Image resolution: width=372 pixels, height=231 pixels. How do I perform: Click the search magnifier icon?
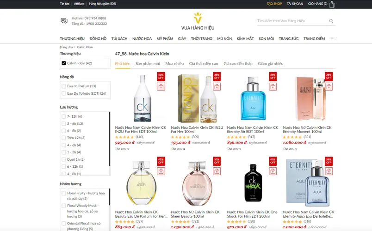(331, 21)
